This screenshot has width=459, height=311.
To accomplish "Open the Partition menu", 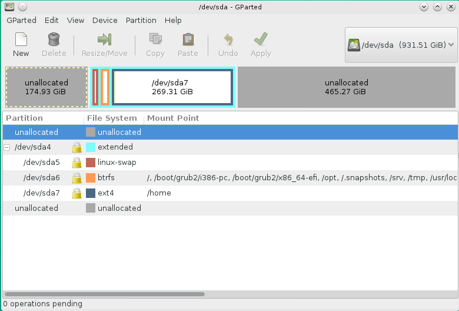I will pyautogui.click(x=141, y=20).
